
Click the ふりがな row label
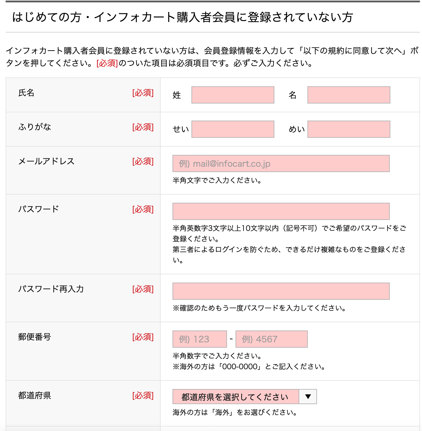coord(35,127)
